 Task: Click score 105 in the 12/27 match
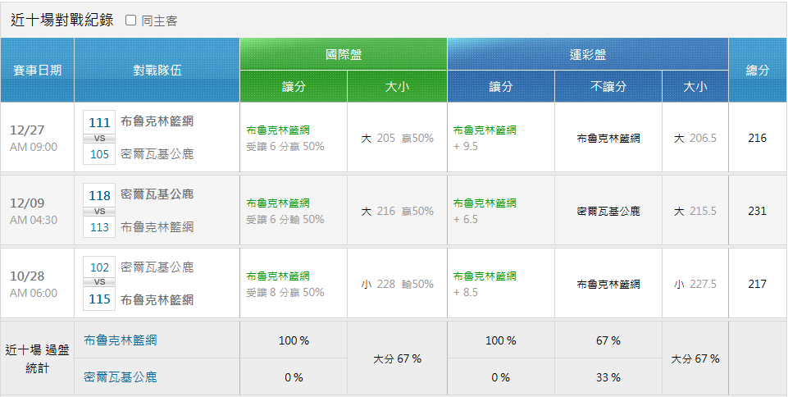[99, 154]
